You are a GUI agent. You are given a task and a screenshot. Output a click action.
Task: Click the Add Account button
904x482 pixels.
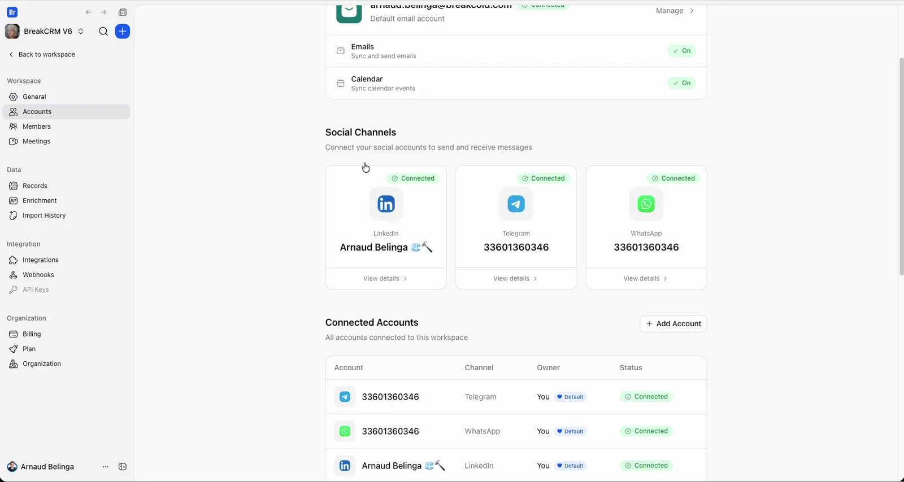tap(673, 323)
